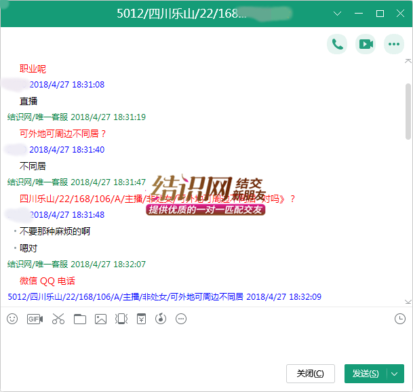
Task: Open the emoji picker
Action: pos(12,319)
